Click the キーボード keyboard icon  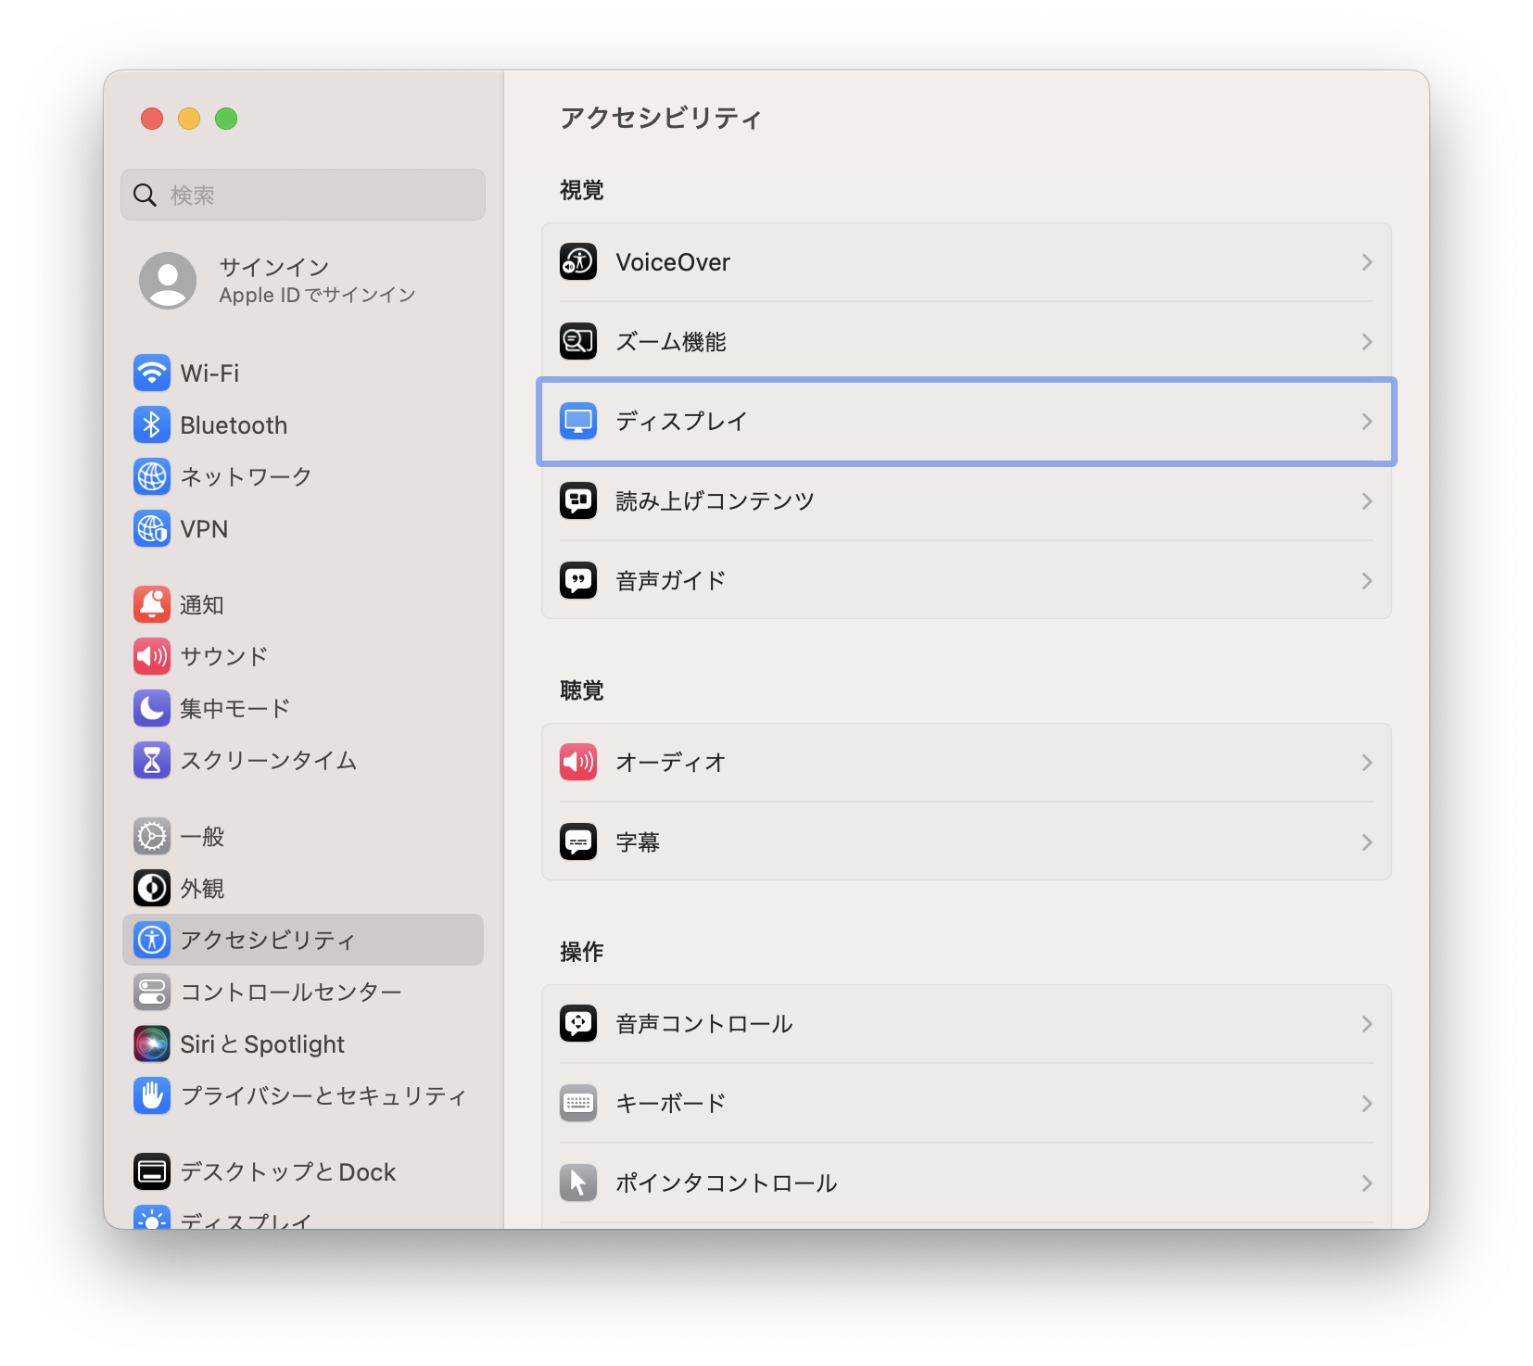578,1104
